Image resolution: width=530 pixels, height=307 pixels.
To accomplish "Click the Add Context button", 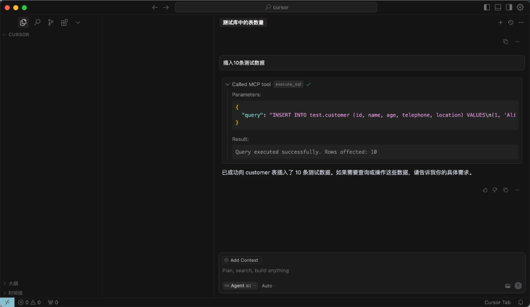I will click(x=241, y=260).
